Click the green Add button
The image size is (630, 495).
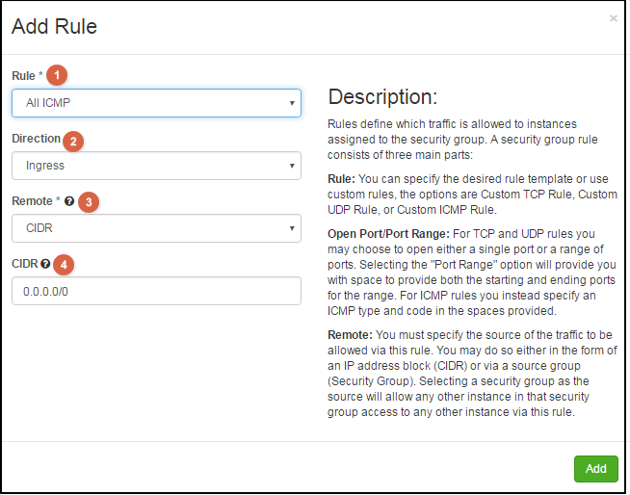pyautogui.click(x=596, y=469)
